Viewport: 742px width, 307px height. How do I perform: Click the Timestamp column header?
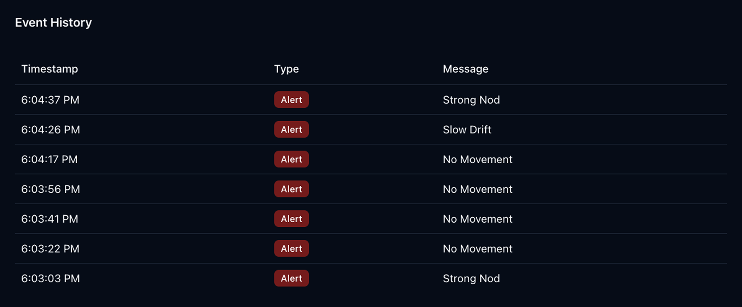50,69
